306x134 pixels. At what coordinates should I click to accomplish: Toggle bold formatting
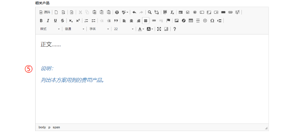click(x=41, y=21)
